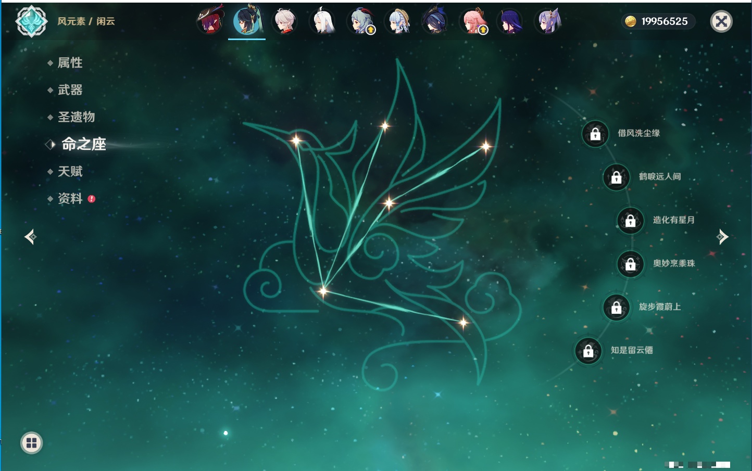752x471 pixels.
Task: Open the 属性 attributes page
Action: (70, 63)
